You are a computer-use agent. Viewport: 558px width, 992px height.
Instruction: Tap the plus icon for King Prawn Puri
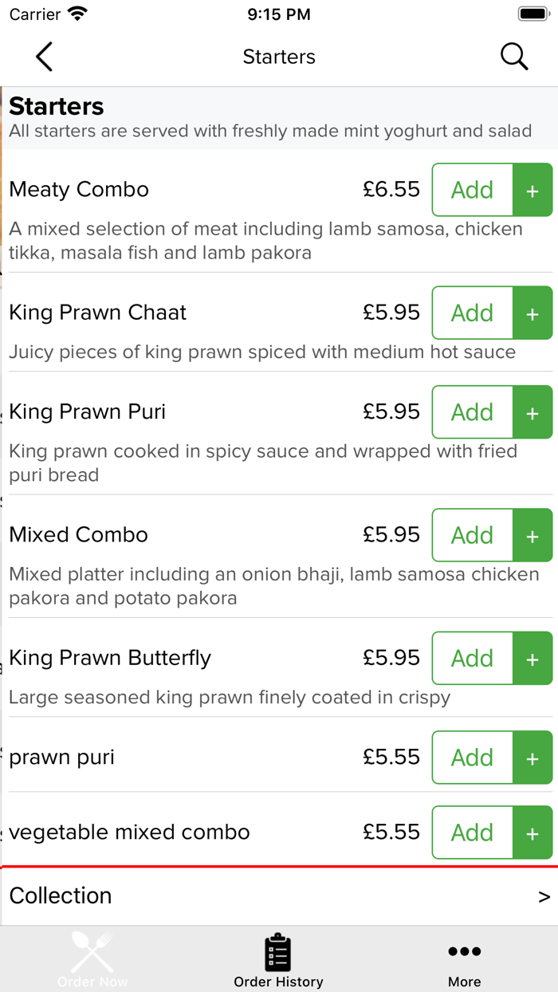(x=532, y=412)
